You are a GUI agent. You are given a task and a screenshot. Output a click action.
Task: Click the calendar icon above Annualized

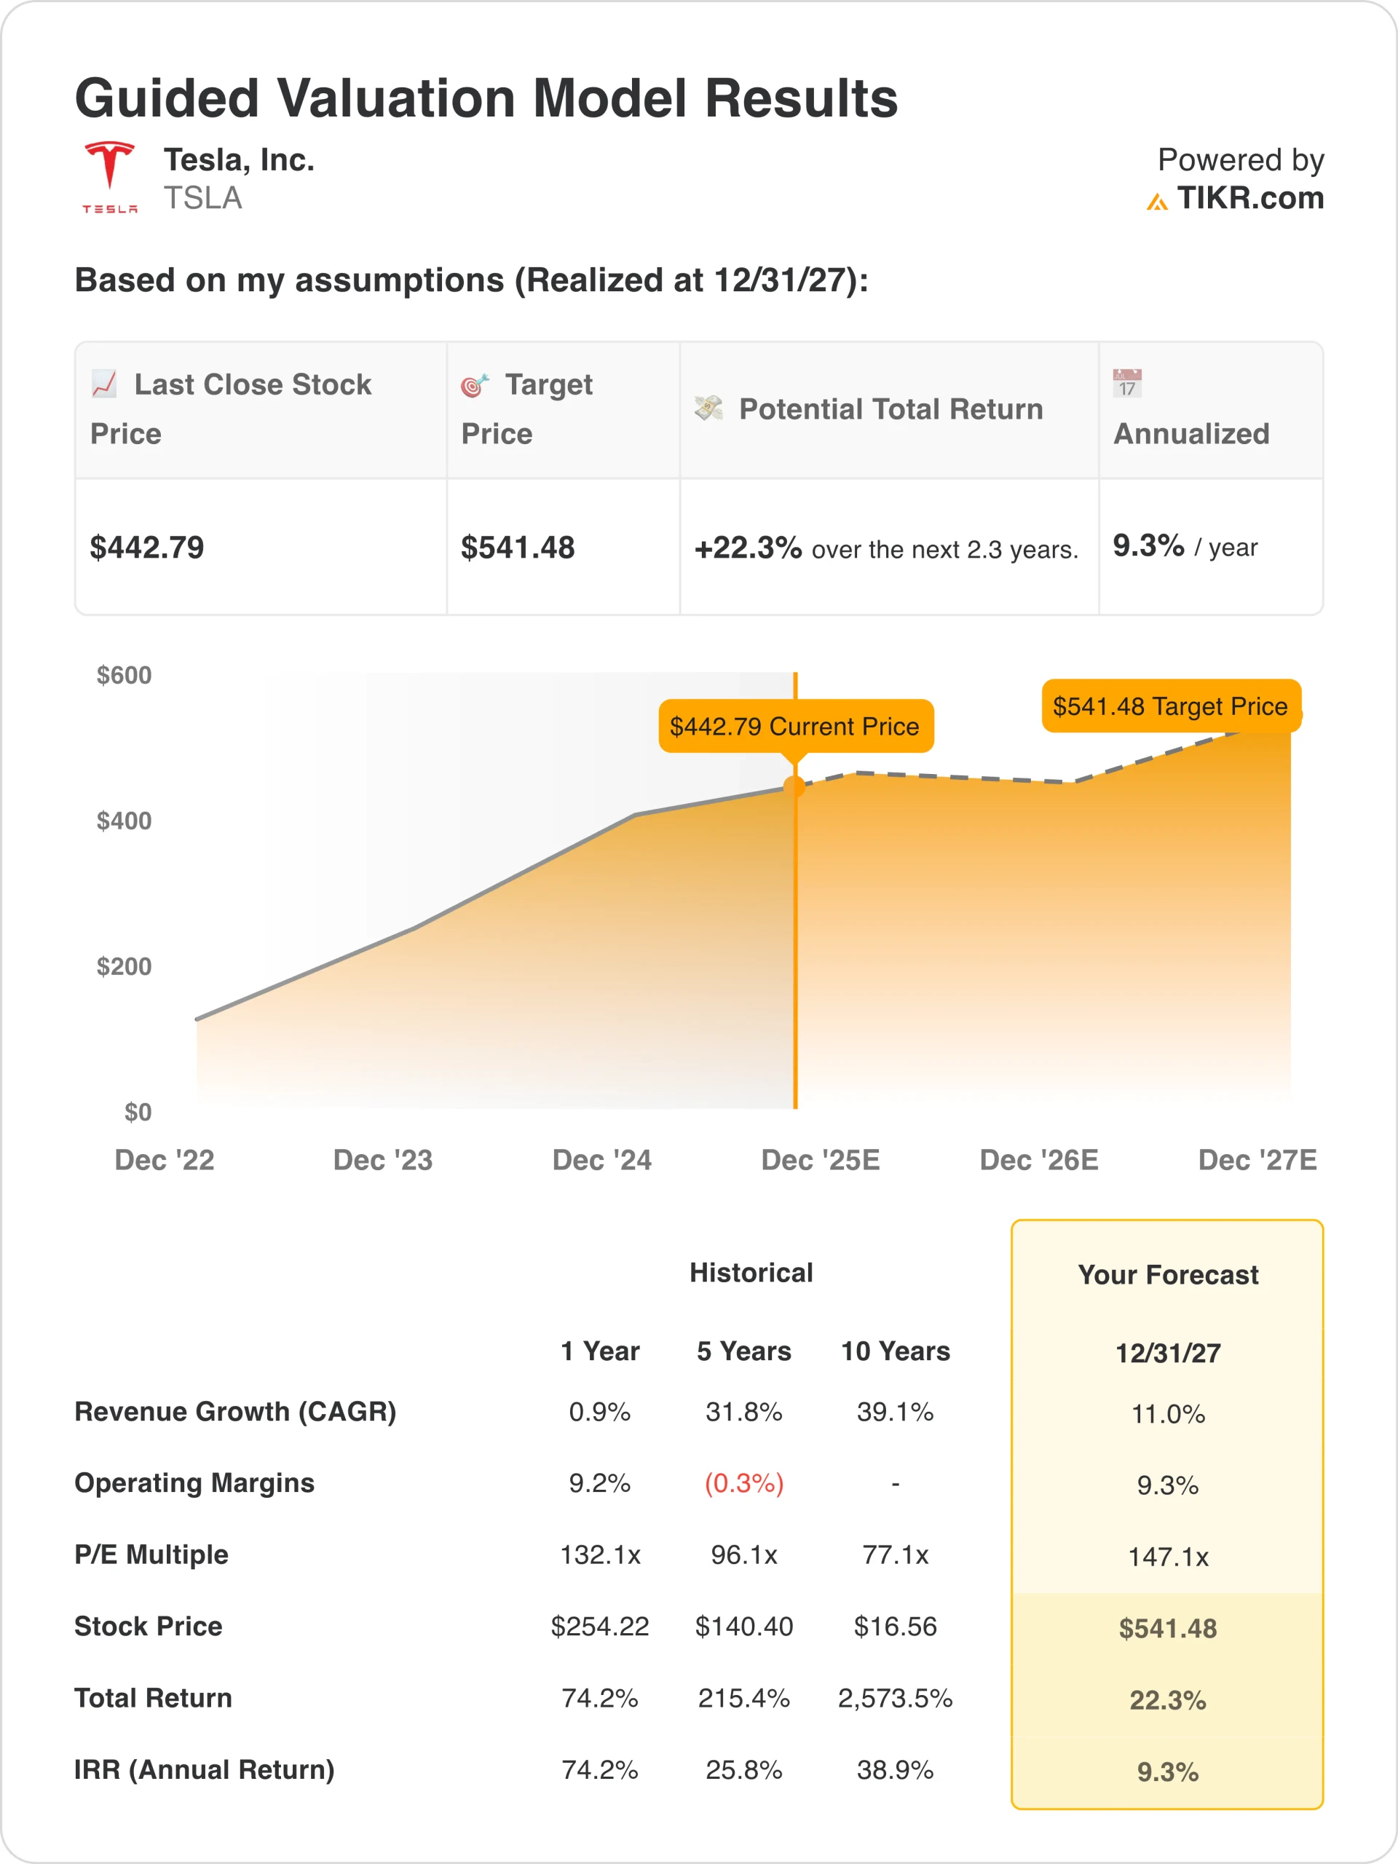(1126, 382)
